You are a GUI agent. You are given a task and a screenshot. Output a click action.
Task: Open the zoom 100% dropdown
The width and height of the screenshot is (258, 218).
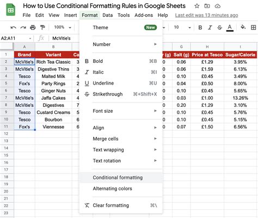click(63, 27)
